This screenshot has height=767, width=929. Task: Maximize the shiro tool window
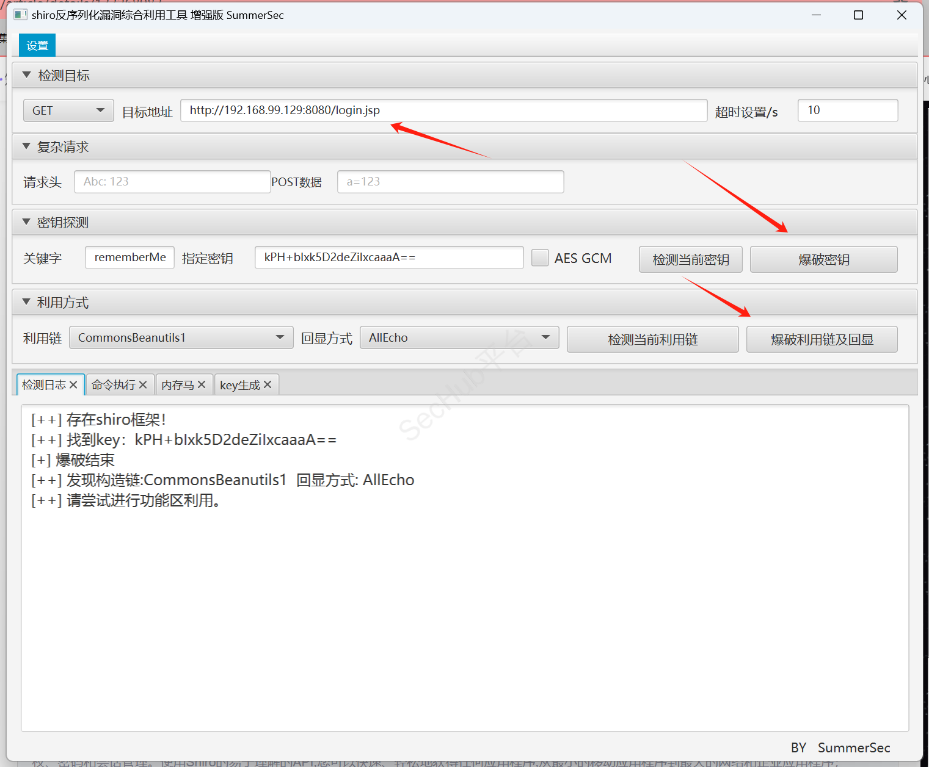pos(858,15)
